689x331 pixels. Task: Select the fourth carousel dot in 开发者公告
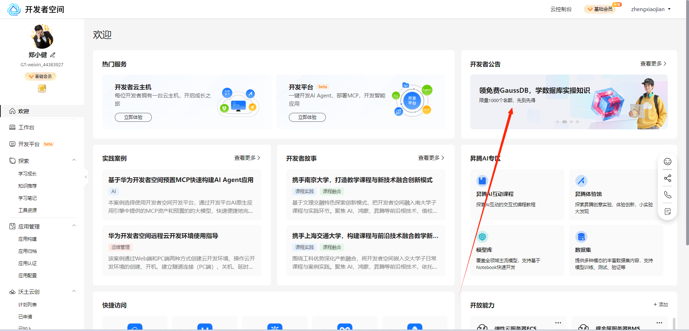[x=577, y=122]
